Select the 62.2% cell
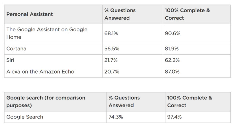Screen dimensions: 234x127 [172, 60]
